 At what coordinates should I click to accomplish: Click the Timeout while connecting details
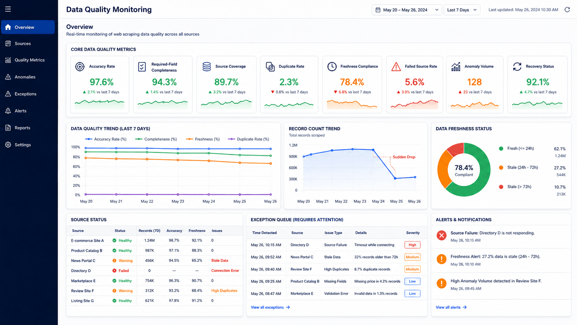(x=374, y=245)
